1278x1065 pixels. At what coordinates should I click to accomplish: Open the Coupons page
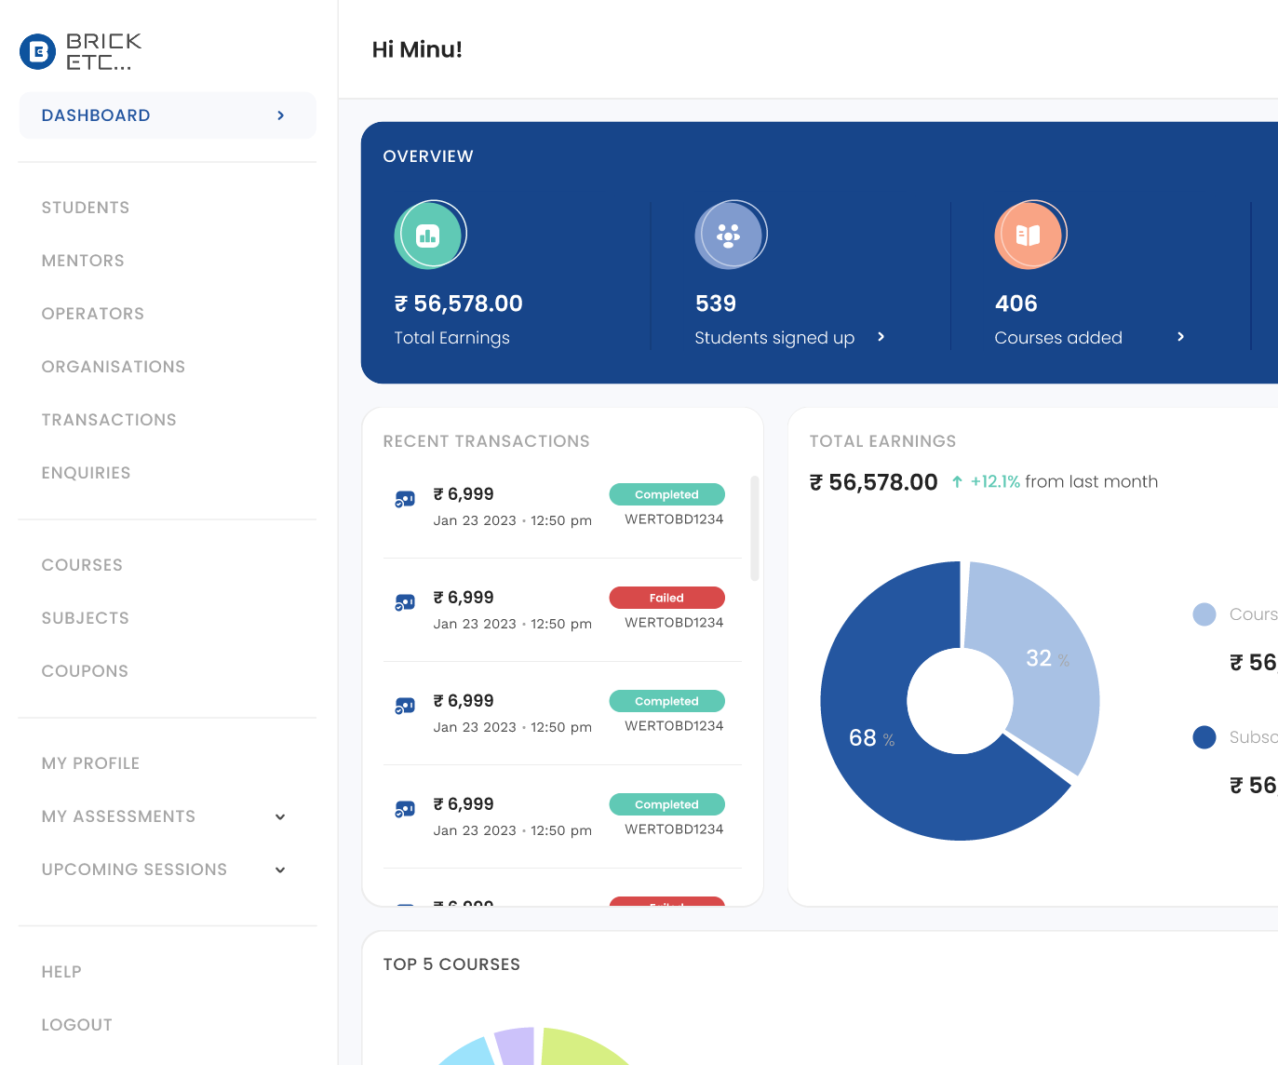pyautogui.click(x=85, y=671)
